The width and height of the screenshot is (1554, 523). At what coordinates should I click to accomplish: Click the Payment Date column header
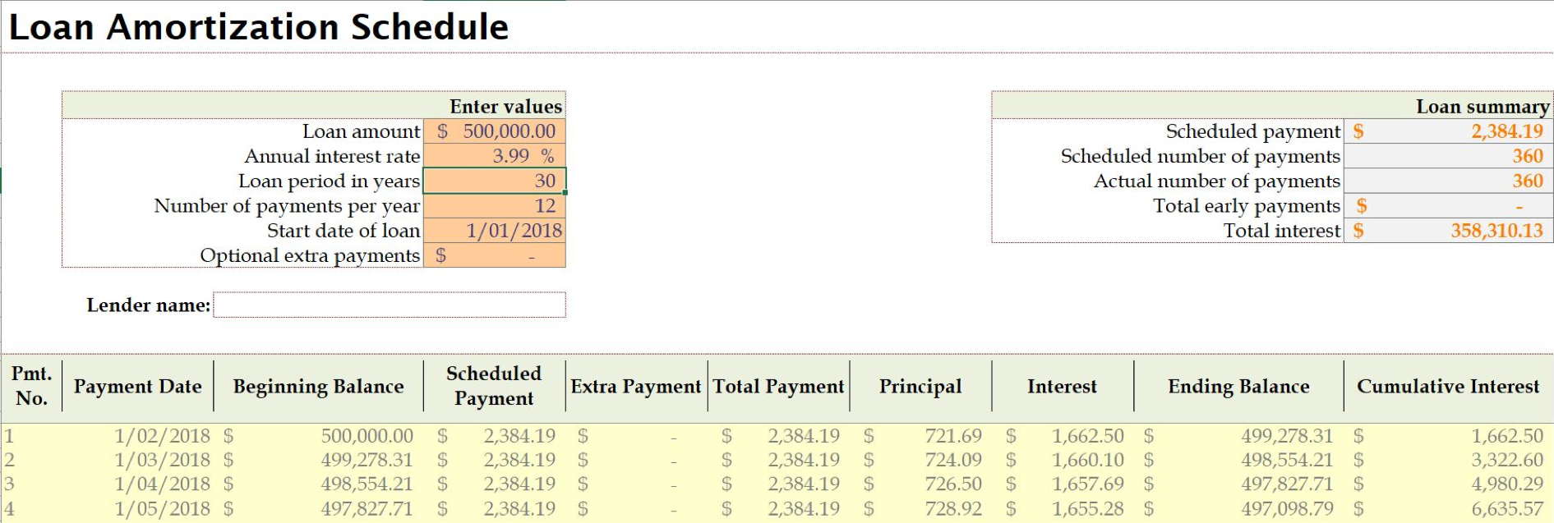(137, 386)
